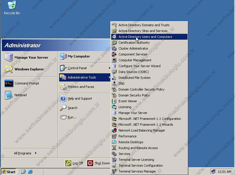The height and width of the screenshot is (175, 235).
Task: Click the Show Desktop quick launch icon
Action: pos(23,172)
